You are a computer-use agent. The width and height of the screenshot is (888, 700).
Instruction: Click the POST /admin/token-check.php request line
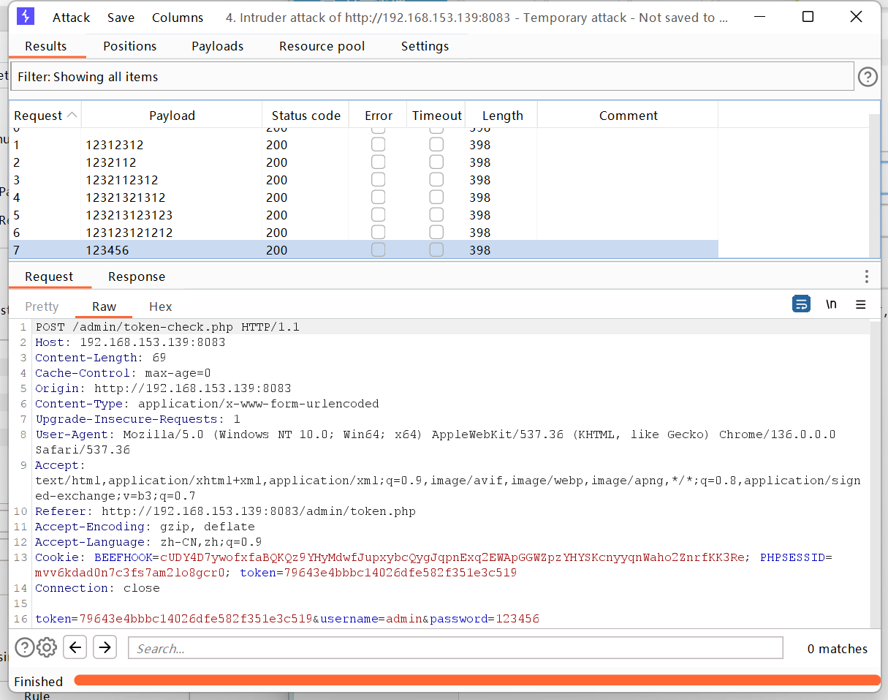167,327
